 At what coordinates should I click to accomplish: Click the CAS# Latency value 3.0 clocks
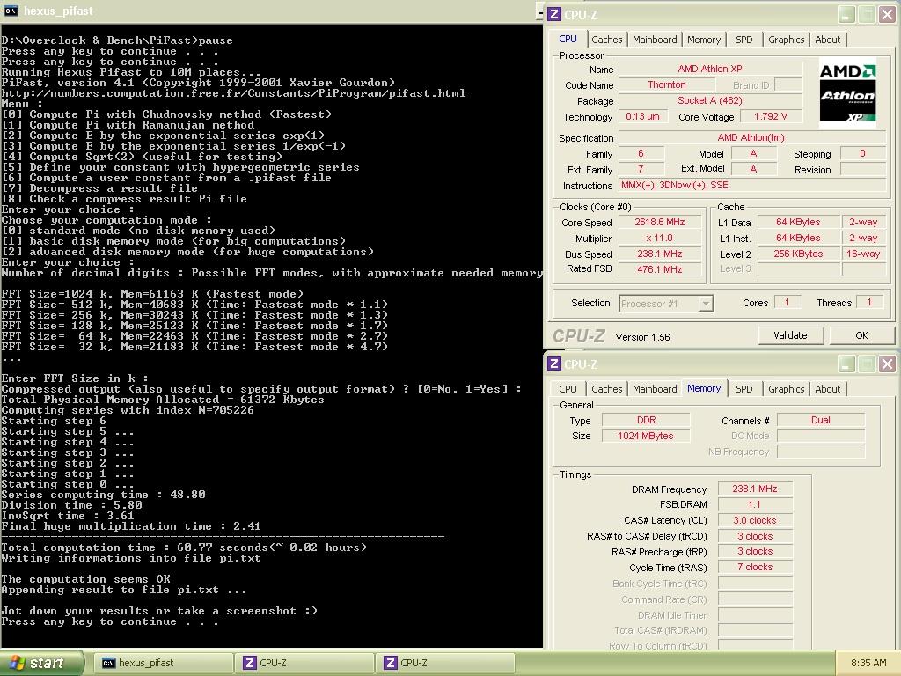(x=755, y=520)
